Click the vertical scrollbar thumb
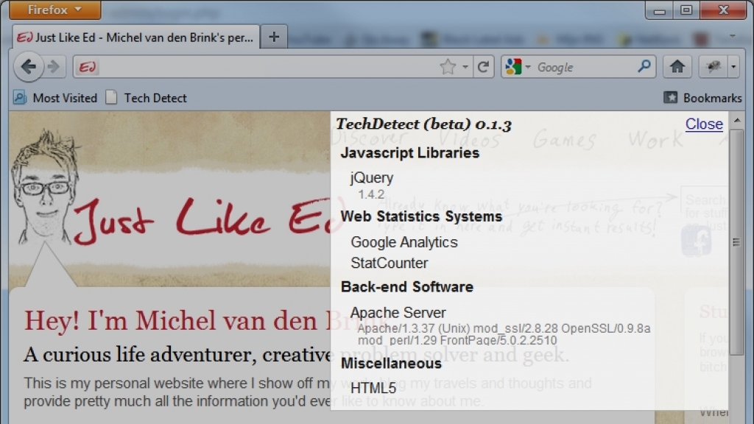 [736, 243]
